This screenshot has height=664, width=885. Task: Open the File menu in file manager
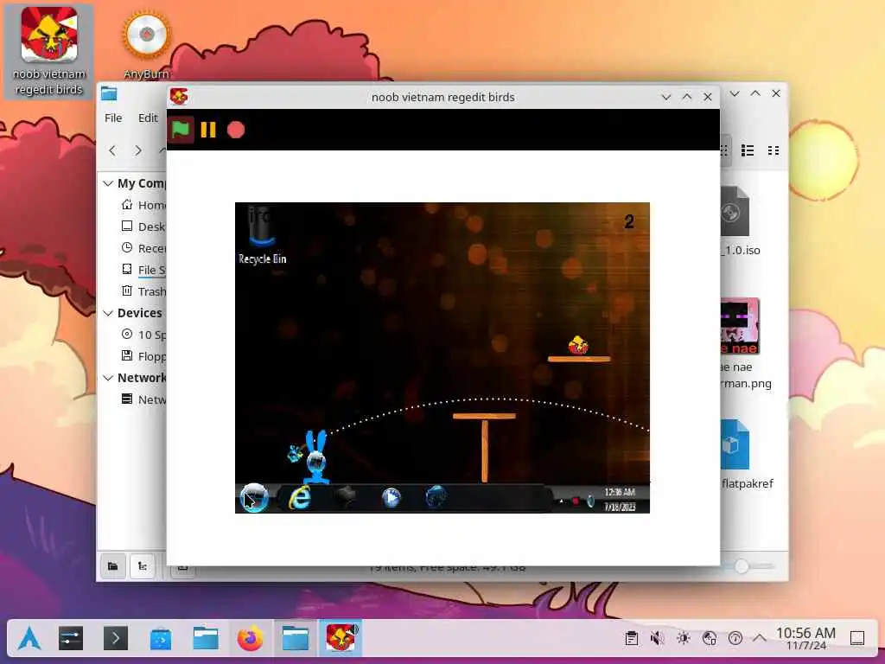(x=113, y=118)
